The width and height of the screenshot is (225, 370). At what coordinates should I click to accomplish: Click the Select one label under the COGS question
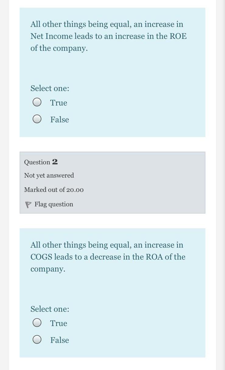click(x=50, y=309)
